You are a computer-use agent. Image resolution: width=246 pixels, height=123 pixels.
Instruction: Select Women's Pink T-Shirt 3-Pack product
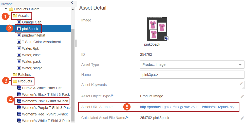[45, 101]
